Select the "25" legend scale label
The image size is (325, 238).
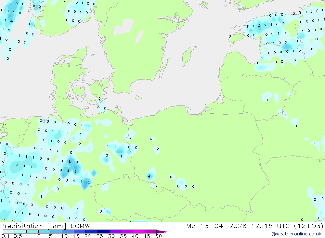coord(99,236)
